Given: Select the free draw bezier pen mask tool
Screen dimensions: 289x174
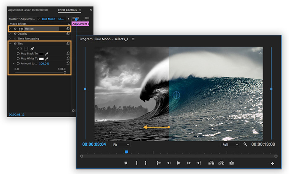Looking at the screenshot, I should click(x=32, y=49).
